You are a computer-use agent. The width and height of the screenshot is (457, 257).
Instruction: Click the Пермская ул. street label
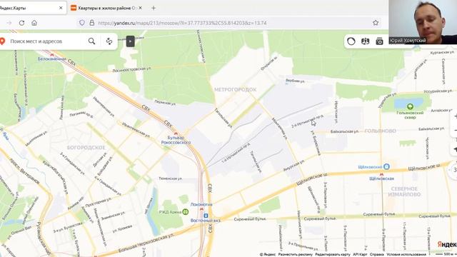click(165, 103)
